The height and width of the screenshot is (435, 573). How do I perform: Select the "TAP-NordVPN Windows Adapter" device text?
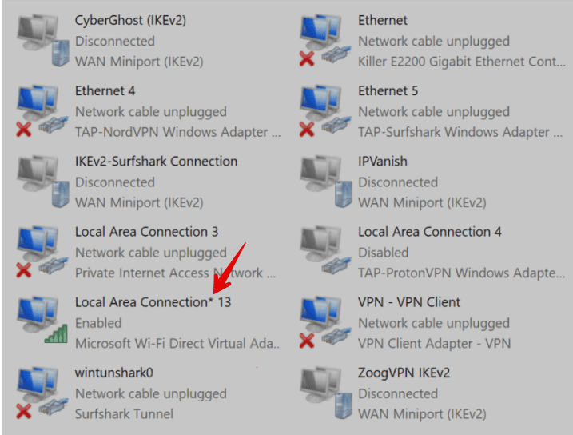tap(177, 132)
